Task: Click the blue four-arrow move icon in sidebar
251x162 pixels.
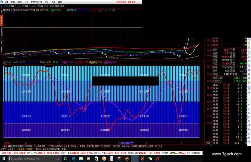Action: pos(249,78)
